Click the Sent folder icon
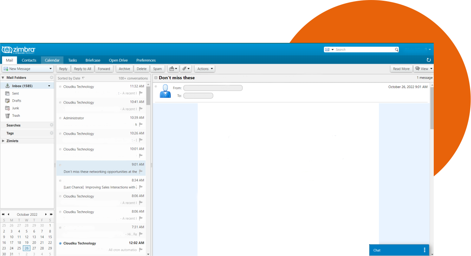Image resolution: width=471 pixels, height=256 pixels. point(8,93)
